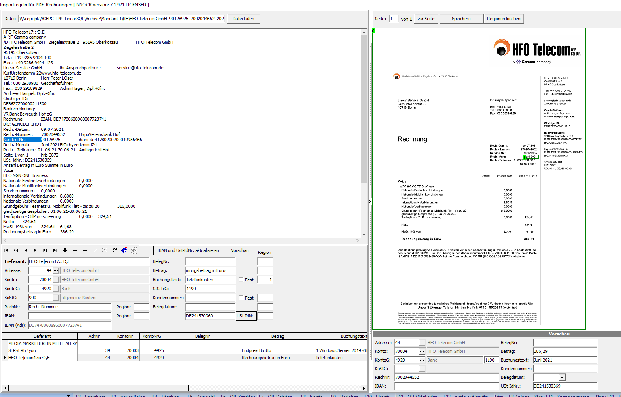
Task: Click the splitter arrow between text and preview
Action: [370, 202]
